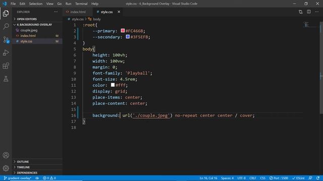Image resolution: width=323 pixels, height=181 pixels.
Task: Close the style.css tab
Action: click(x=119, y=12)
